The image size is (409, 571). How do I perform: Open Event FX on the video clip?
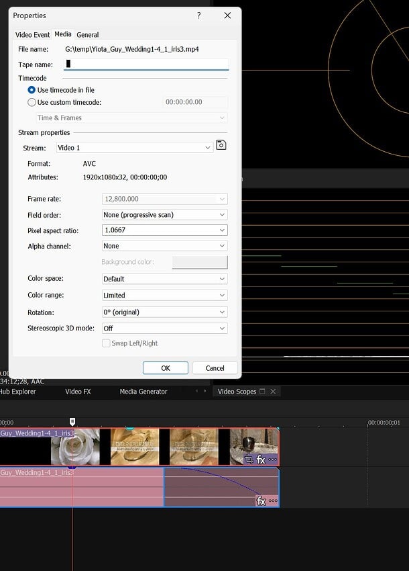[x=261, y=460]
